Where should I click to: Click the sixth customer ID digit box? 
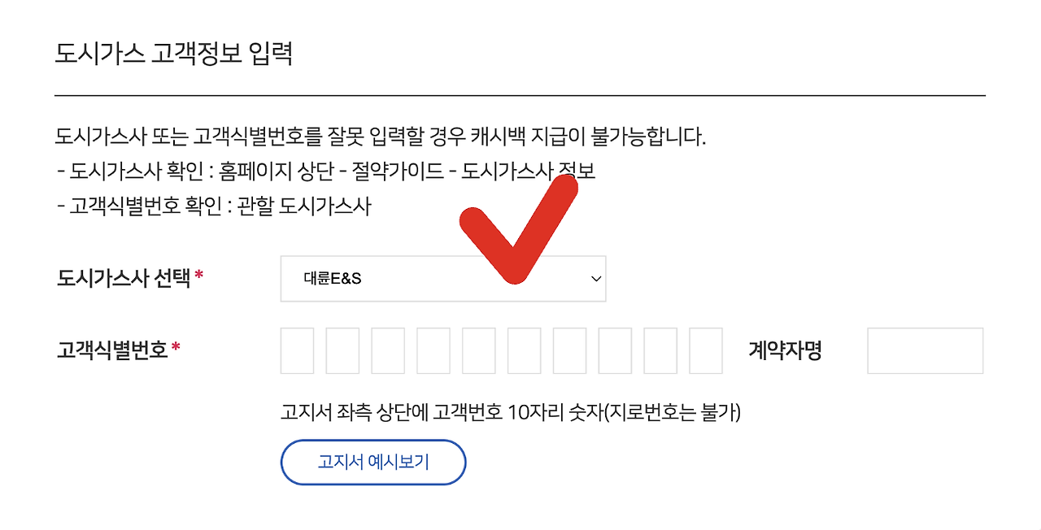(x=524, y=350)
